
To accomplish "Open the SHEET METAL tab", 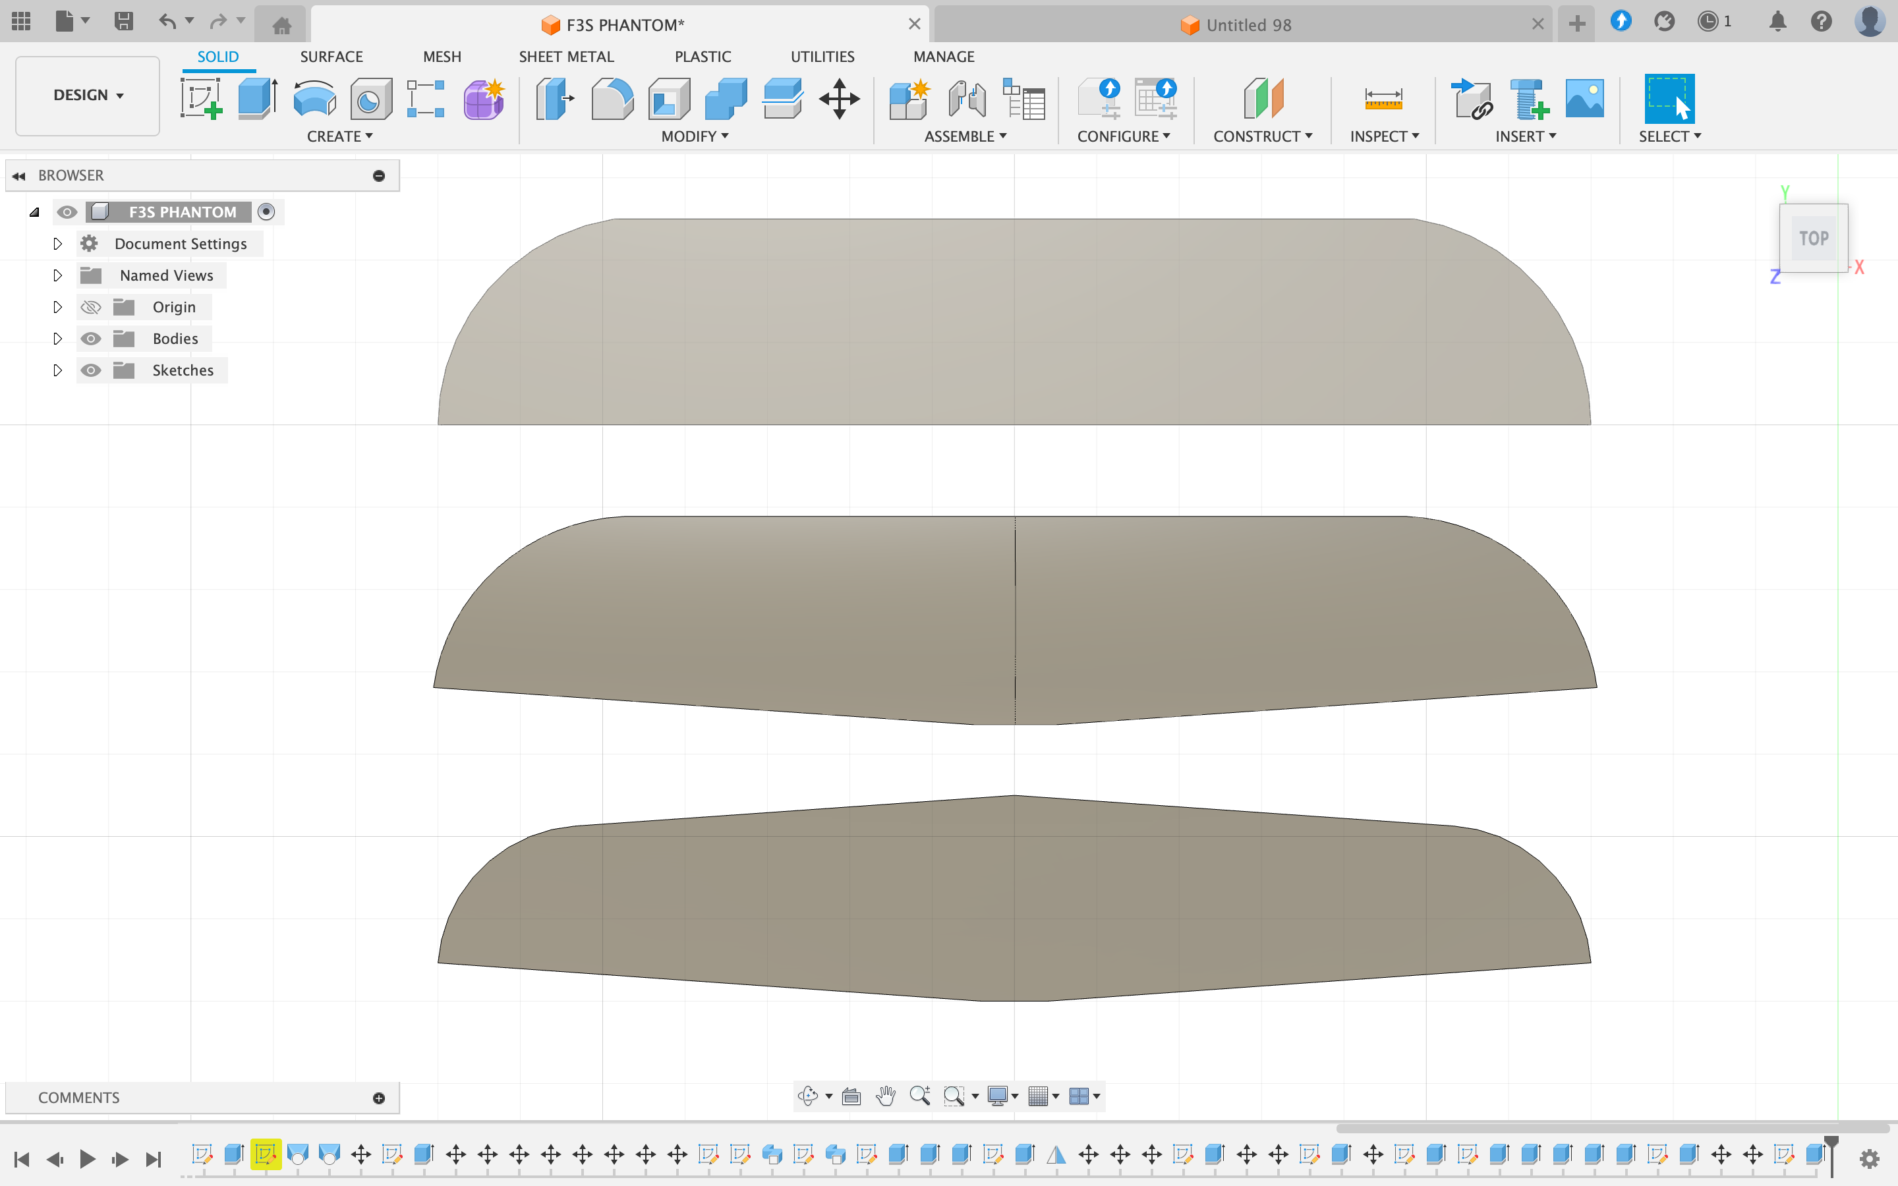I will 566,56.
